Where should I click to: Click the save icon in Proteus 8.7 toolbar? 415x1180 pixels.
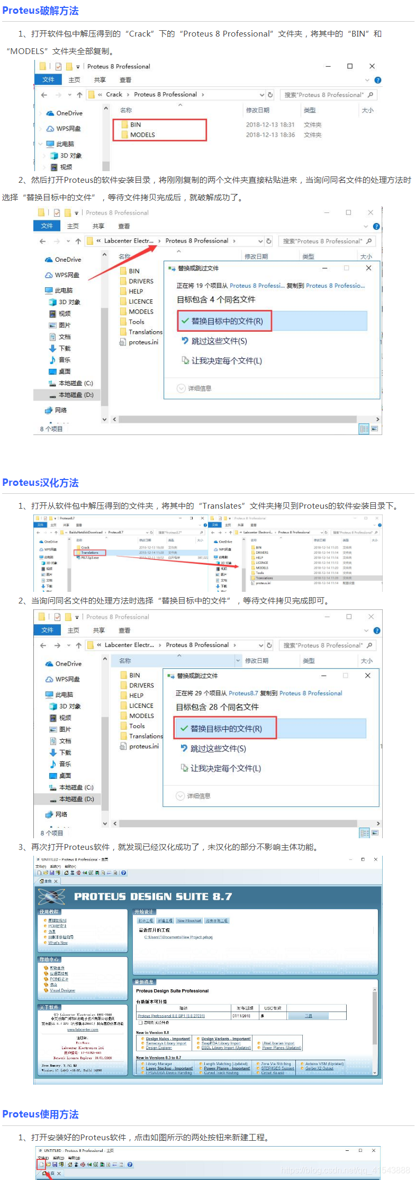click(x=52, y=873)
